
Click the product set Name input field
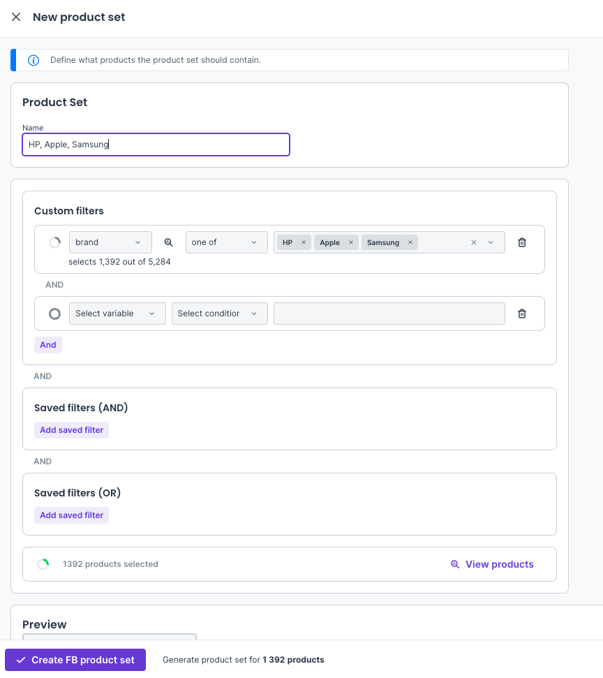pos(156,145)
